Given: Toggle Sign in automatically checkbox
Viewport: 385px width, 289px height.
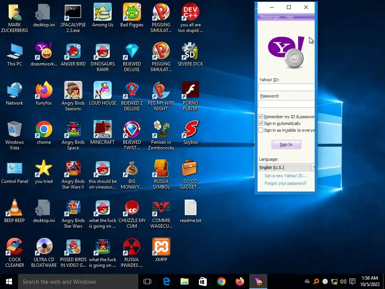Looking at the screenshot, I should [x=261, y=123].
